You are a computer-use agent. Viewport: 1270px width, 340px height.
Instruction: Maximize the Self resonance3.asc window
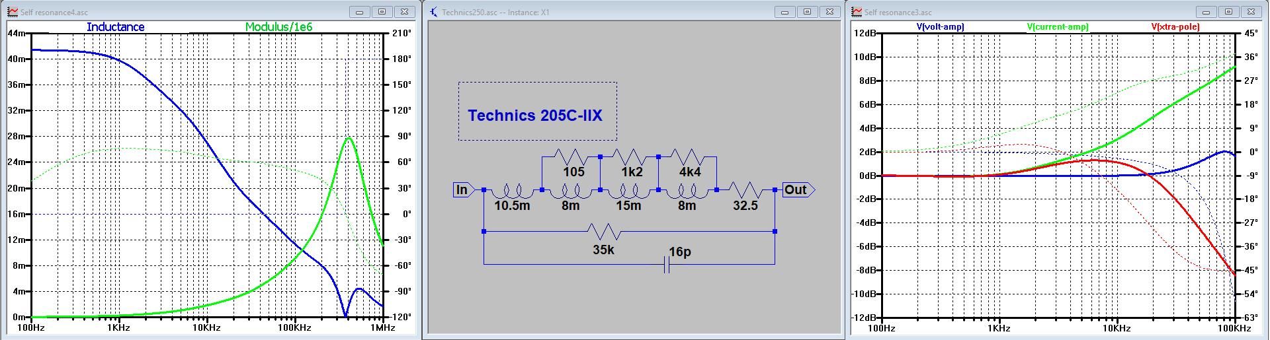(1228, 12)
